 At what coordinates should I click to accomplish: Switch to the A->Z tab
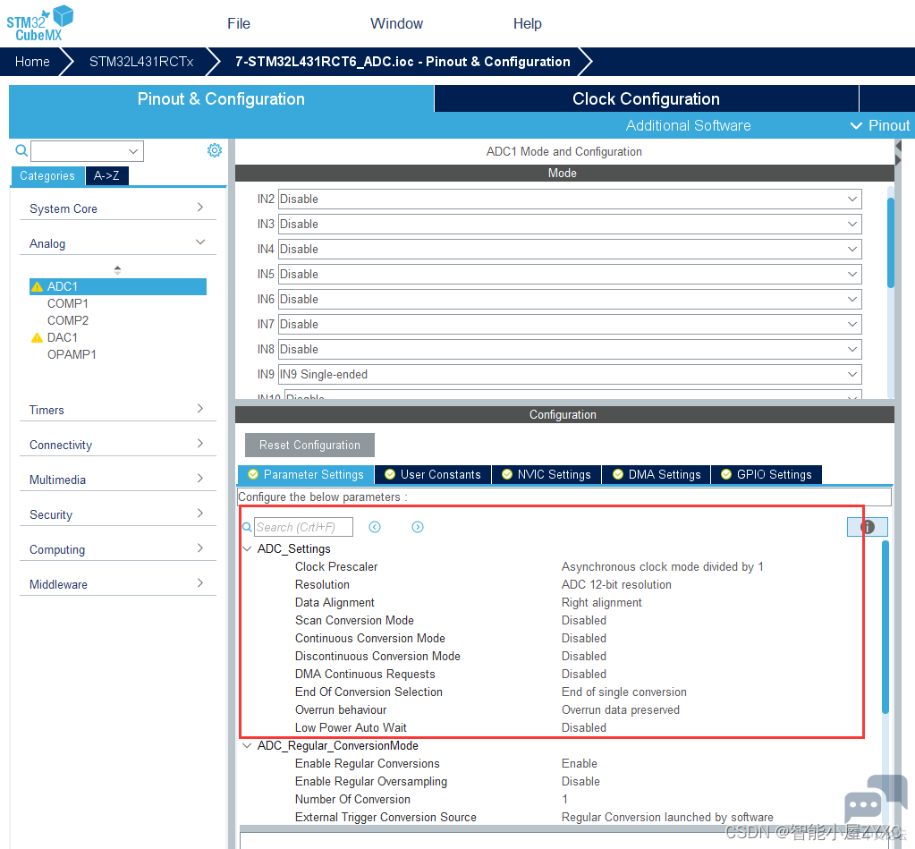pos(106,175)
